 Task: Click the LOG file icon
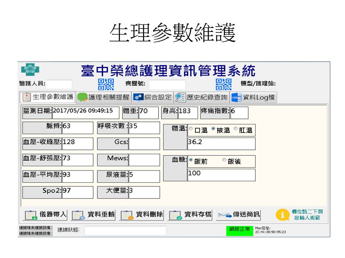[x=236, y=97]
